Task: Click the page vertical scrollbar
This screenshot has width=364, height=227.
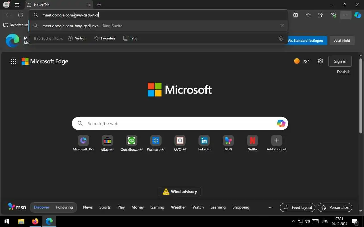Action: coord(361,96)
